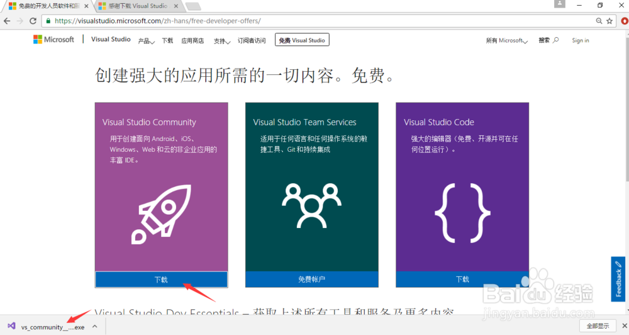Expand the 支持 dropdown menu
The image size is (629, 335).
click(x=222, y=41)
